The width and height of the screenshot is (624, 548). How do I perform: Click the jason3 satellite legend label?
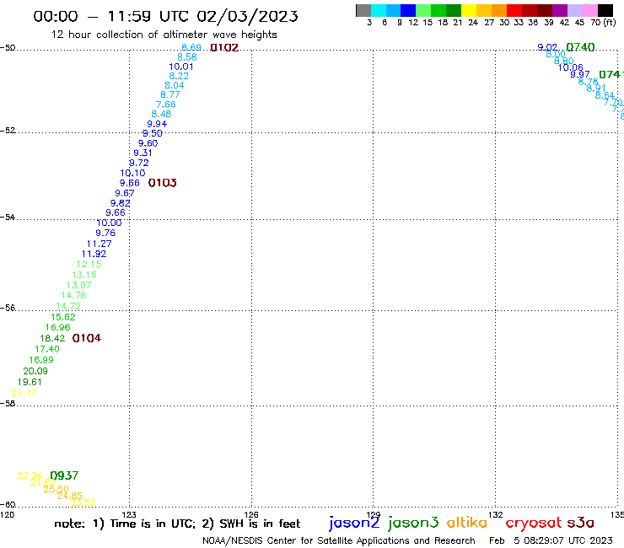point(413,523)
